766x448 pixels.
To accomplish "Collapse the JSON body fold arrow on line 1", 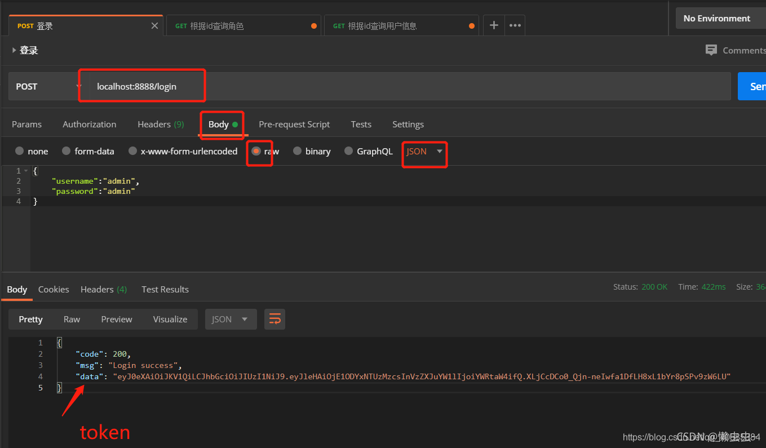I will [26, 171].
